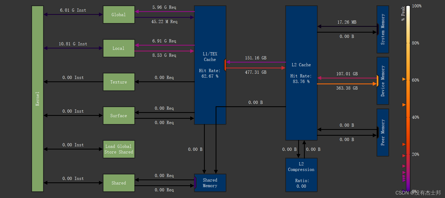
Task: Click the 6.01 G Inst value
Action: [x=73, y=10]
